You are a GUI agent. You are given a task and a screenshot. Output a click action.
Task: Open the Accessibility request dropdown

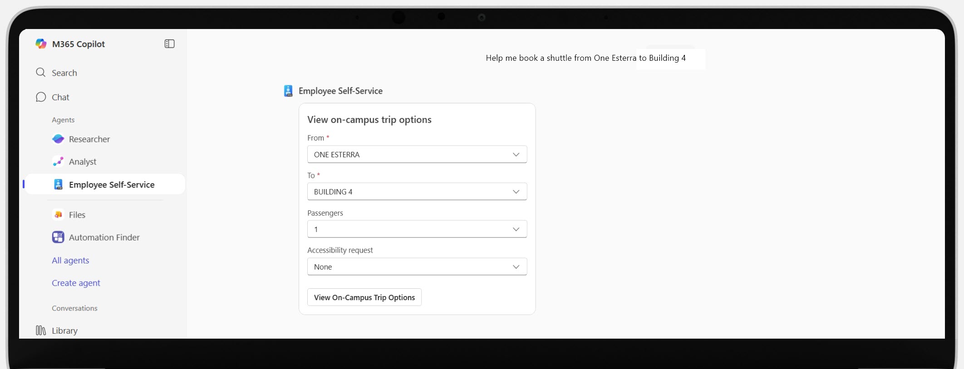click(x=417, y=267)
